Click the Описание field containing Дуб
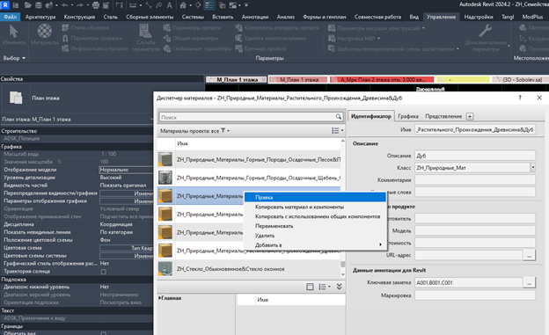Image resolution: width=549 pixels, height=335 pixels. (475, 156)
